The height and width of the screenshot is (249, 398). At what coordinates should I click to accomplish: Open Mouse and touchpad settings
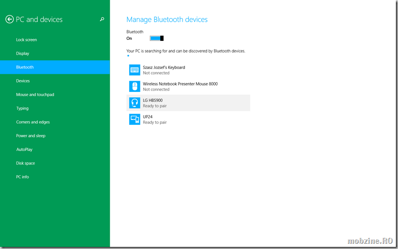[35, 95]
